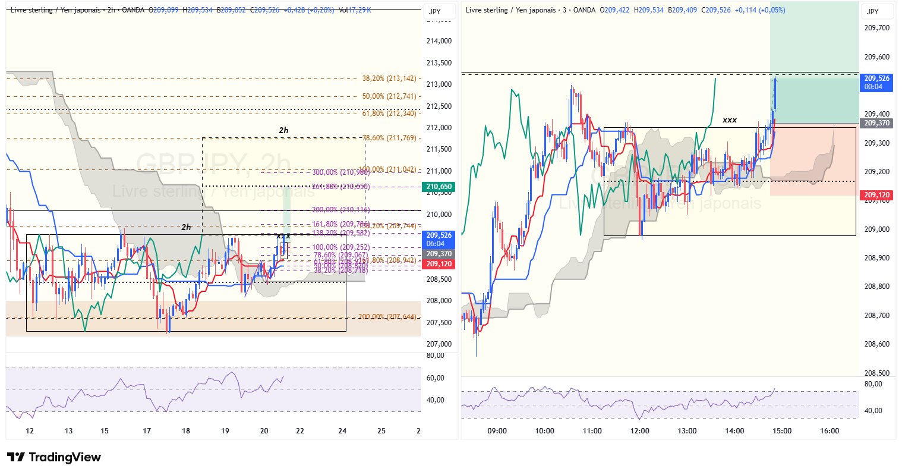902x475 pixels.
Task: Click date 13 on the 2h time axis
Action: coord(69,431)
